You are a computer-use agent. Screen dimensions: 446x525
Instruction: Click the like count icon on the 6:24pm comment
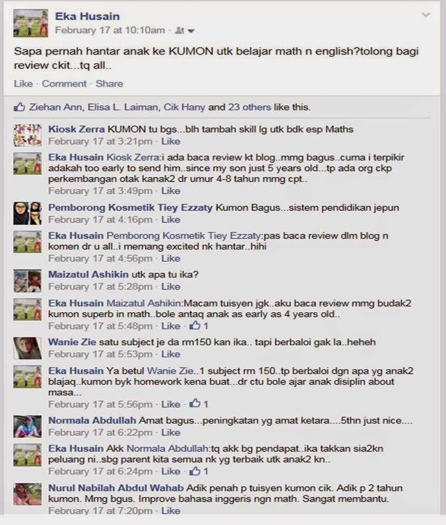tap(195, 471)
